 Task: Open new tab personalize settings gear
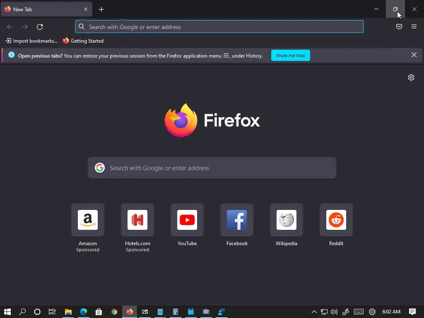(411, 77)
